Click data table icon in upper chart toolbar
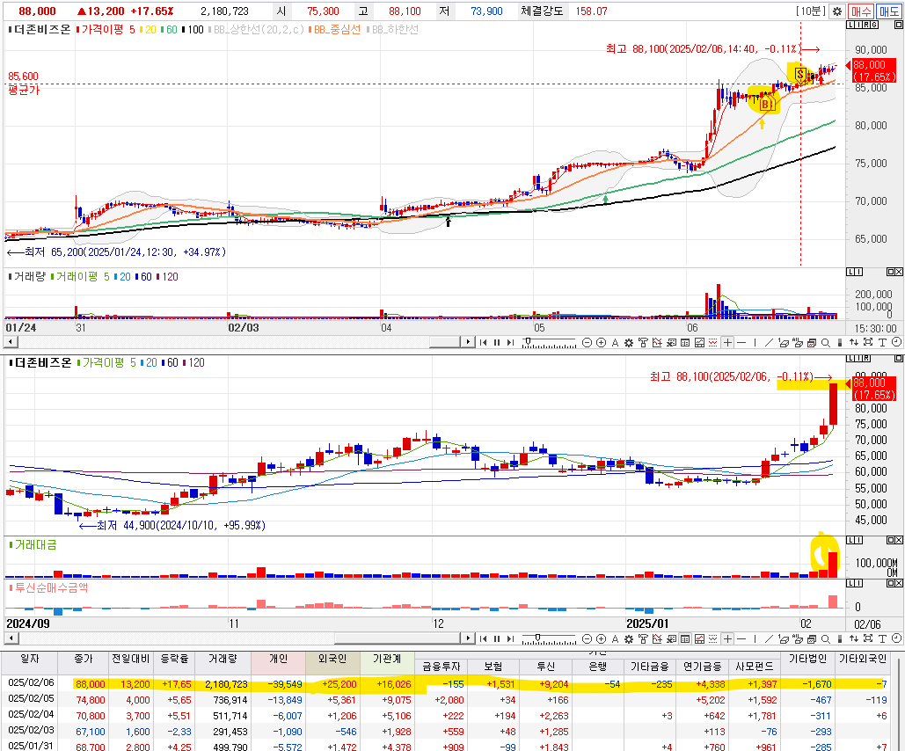The image size is (905, 751). (685, 342)
